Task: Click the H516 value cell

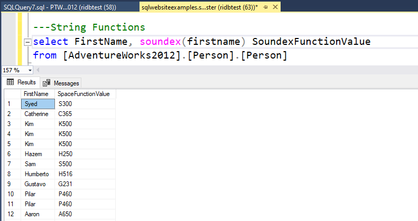Action: (85, 174)
